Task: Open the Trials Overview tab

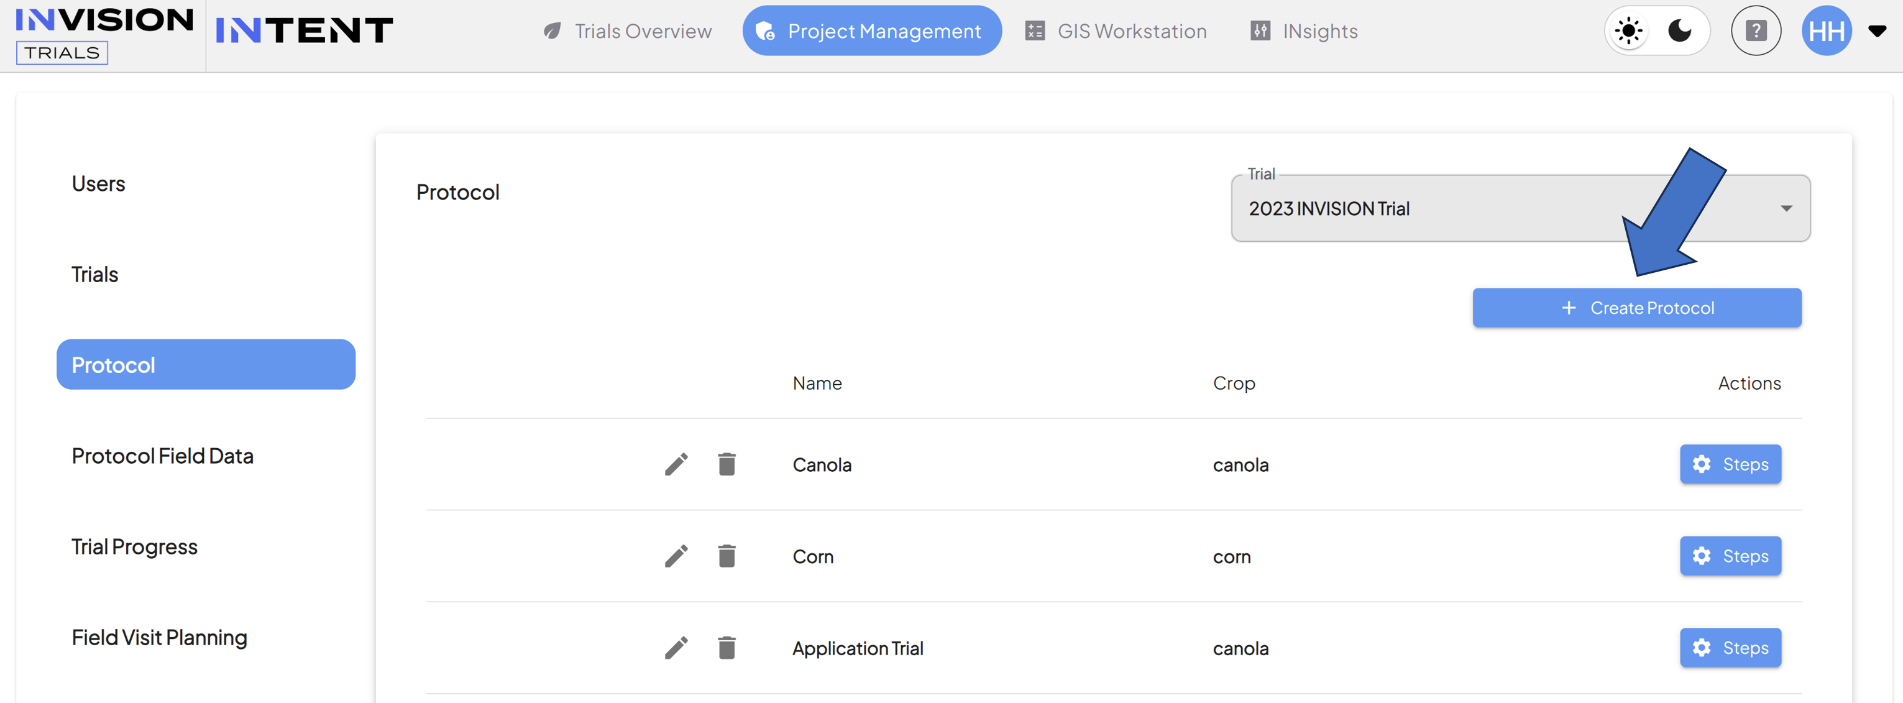Action: pyautogui.click(x=627, y=31)
